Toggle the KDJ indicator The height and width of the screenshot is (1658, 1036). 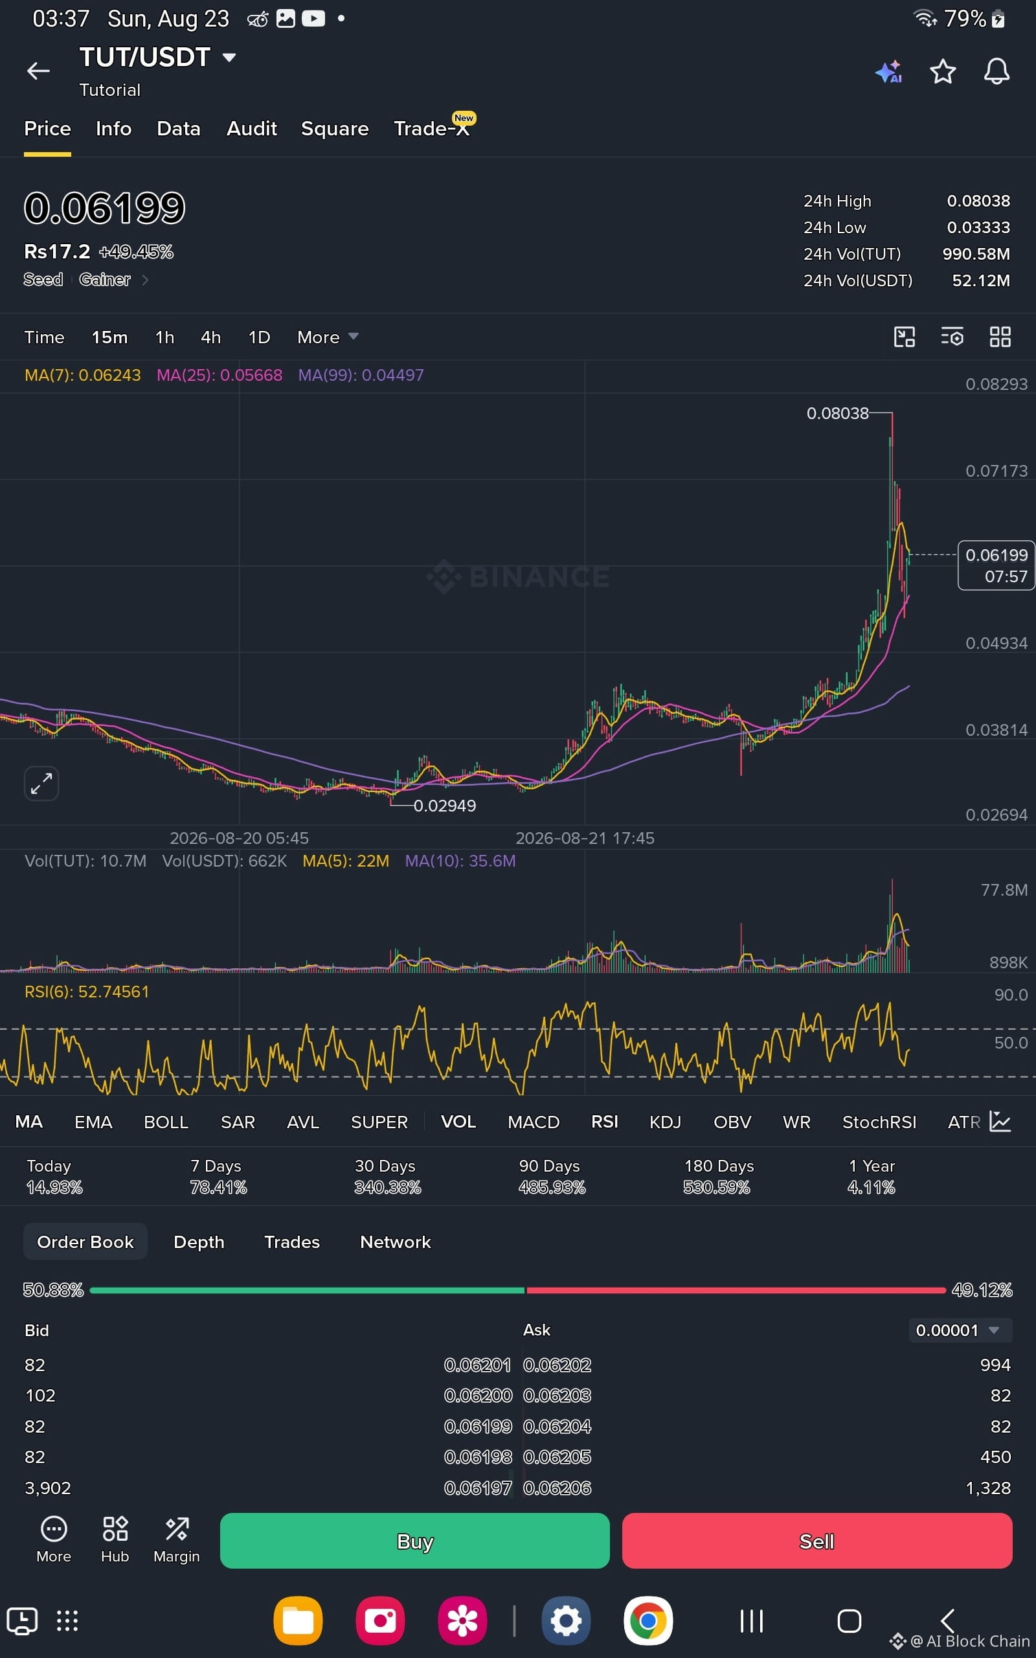[664, 1122]
